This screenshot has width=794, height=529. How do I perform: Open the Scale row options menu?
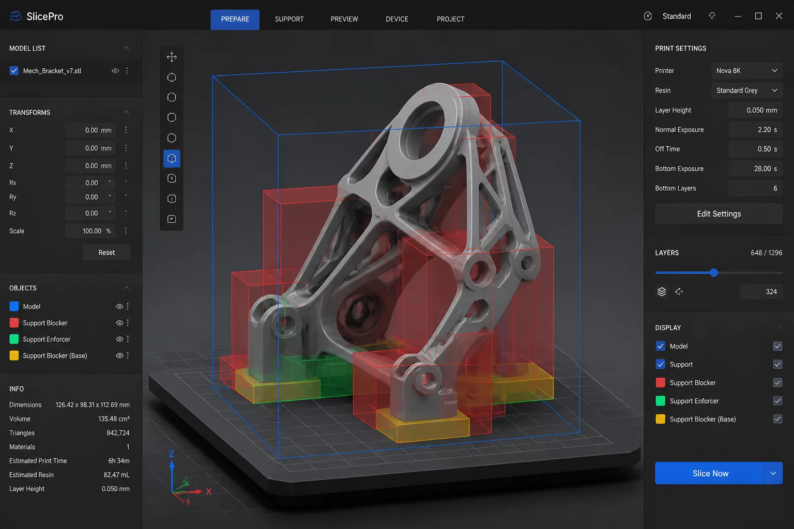pyautogui.click(x=126, y=231)
